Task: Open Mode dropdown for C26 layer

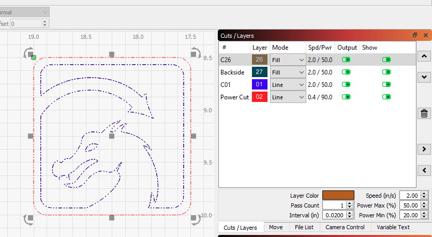Action: point(288,60)
